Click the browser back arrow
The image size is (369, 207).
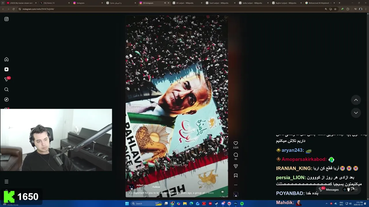tap(3, 9)
